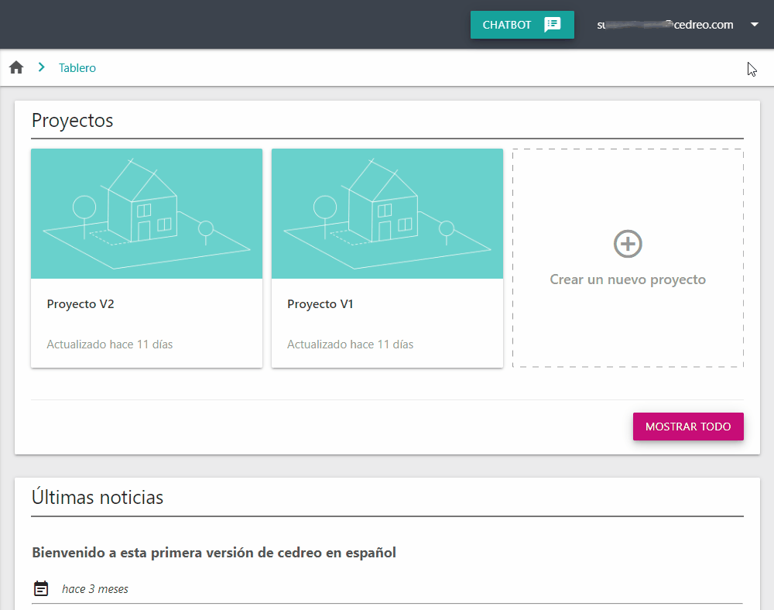This screenshot has height=610, width=774.
Task: Select the Proyecto V2 title
Action: pos(80,304)
